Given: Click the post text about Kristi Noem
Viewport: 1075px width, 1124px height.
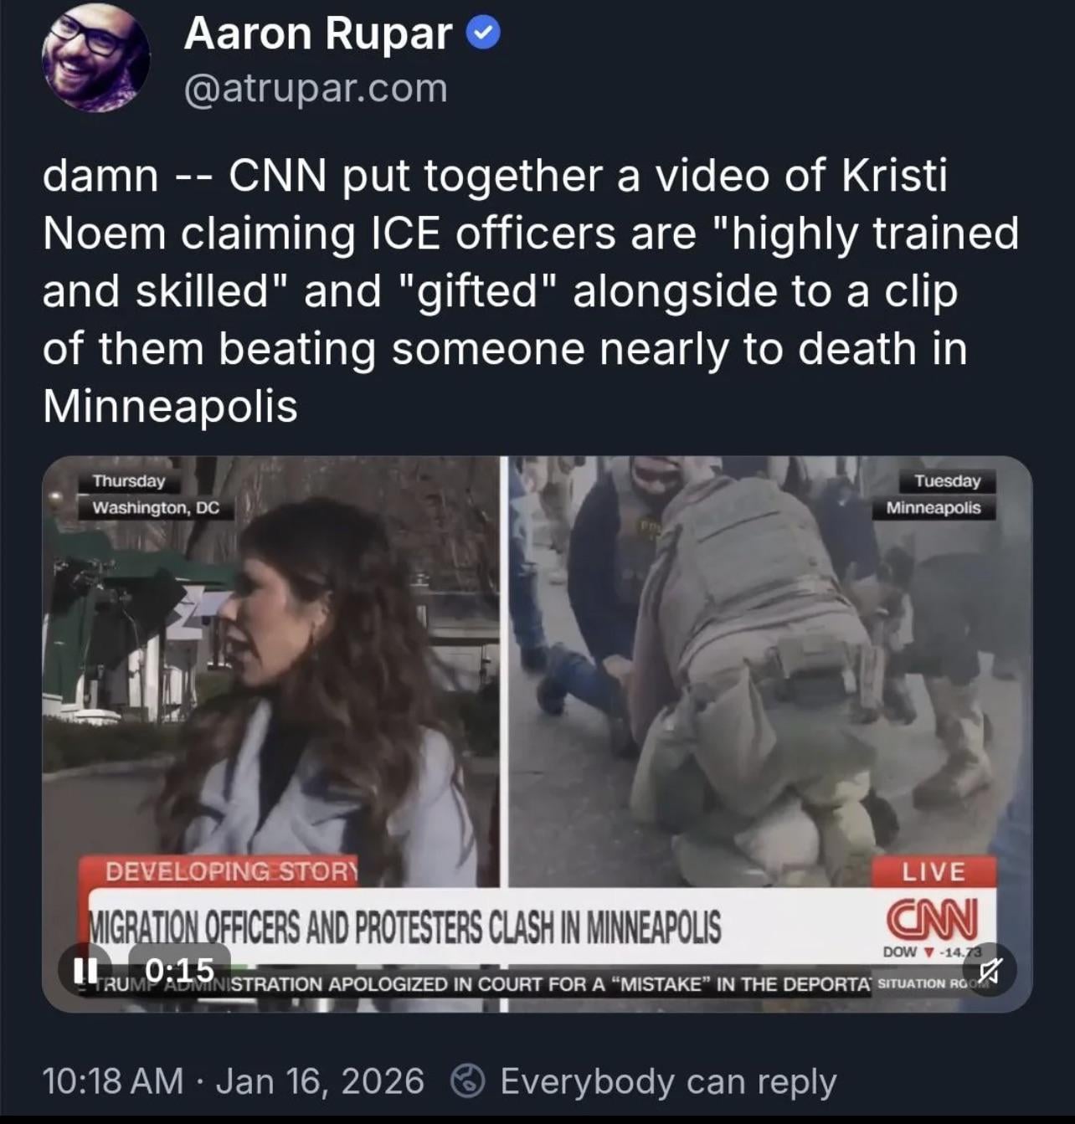Looking at the screenshot, I should coord(531,290).
